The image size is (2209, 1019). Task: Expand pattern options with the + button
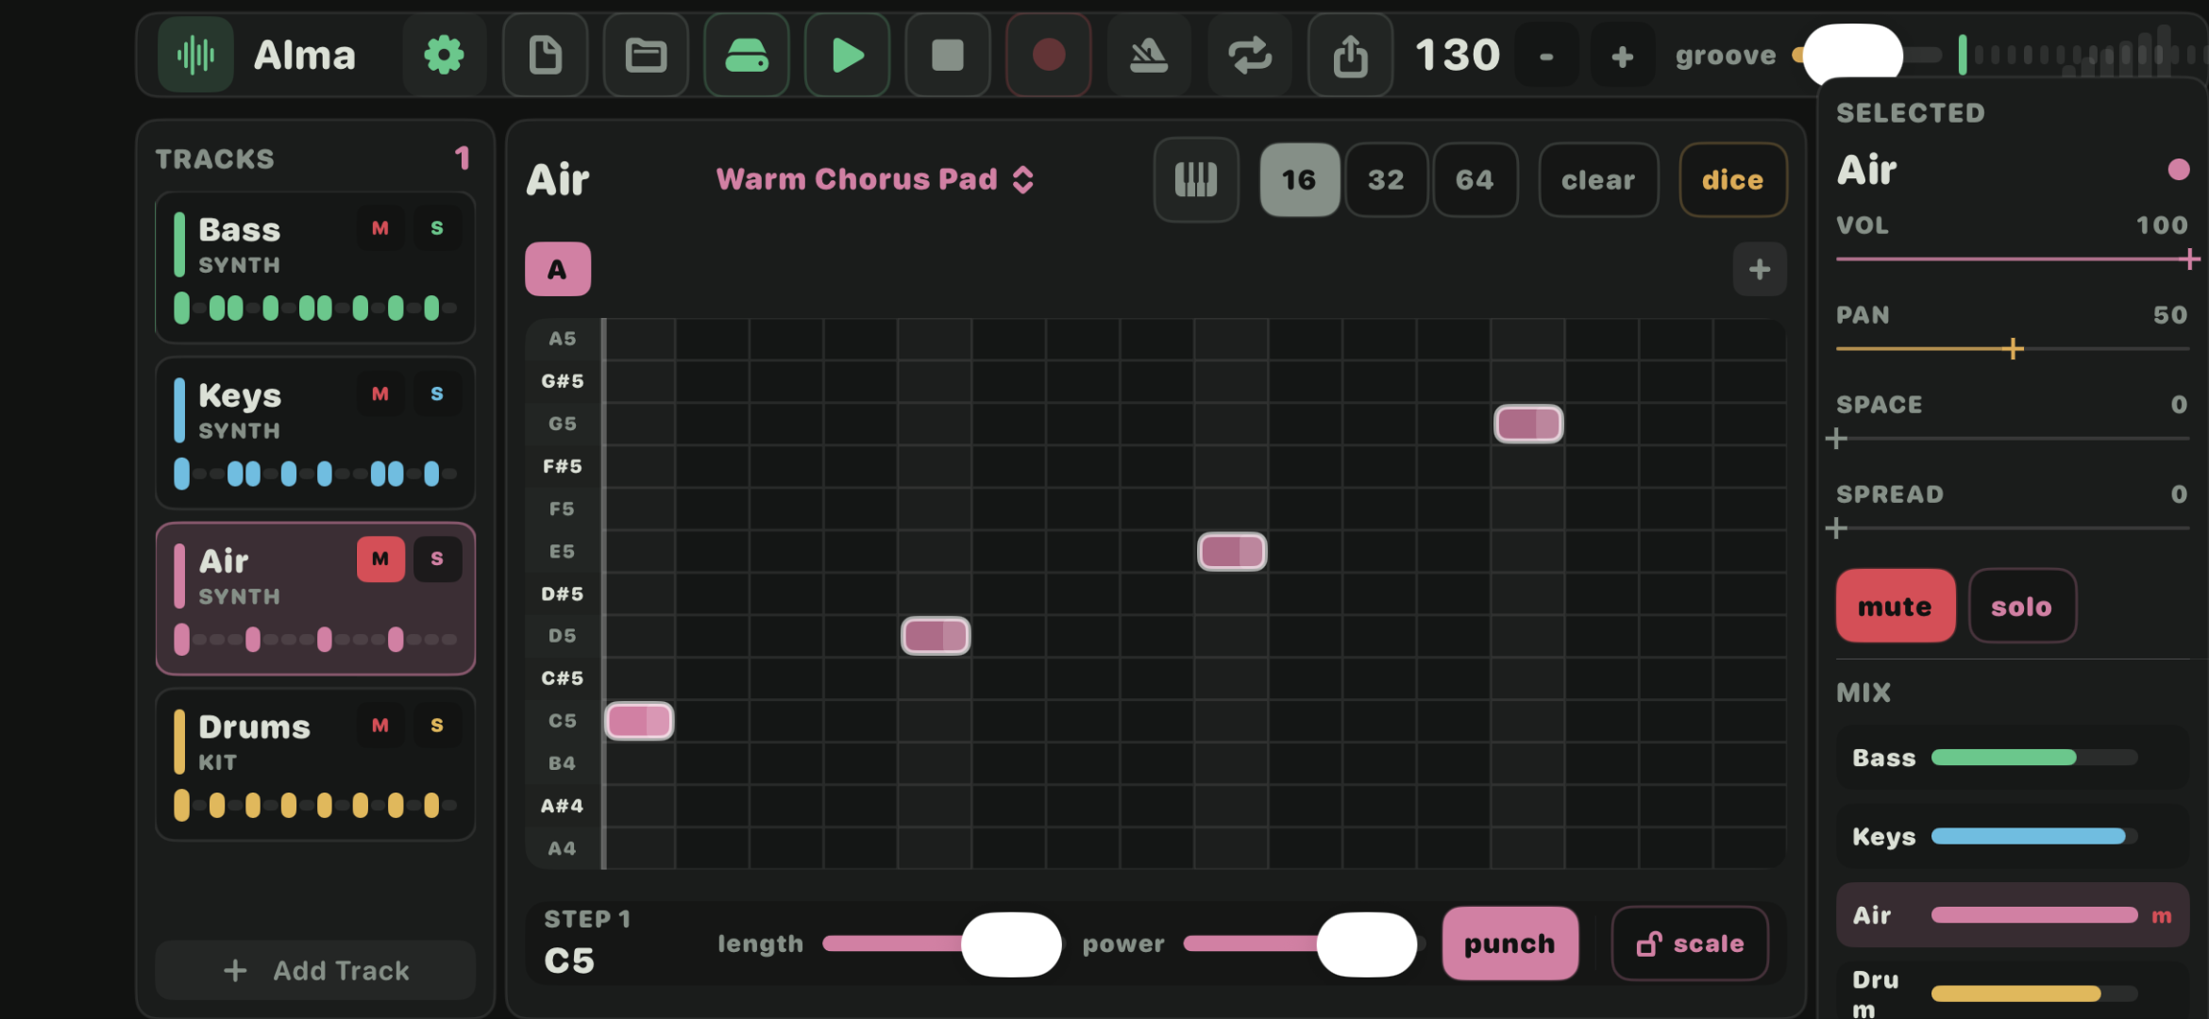coord(1758,269)
